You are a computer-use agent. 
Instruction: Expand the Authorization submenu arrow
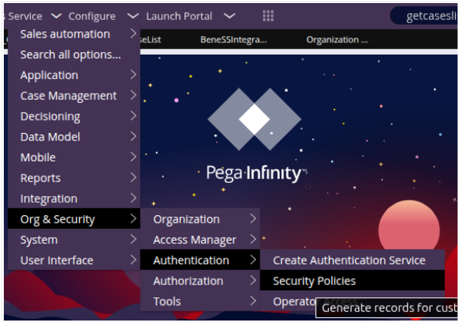pyautogui.click(x=253, y=281)
